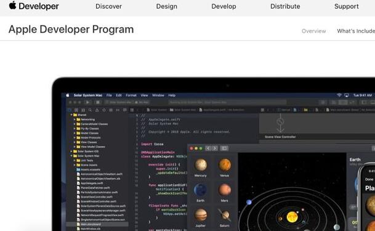This screenshot has width=375, height=231.
Task: Open the What's Included tab
Action: pos(356,31)
